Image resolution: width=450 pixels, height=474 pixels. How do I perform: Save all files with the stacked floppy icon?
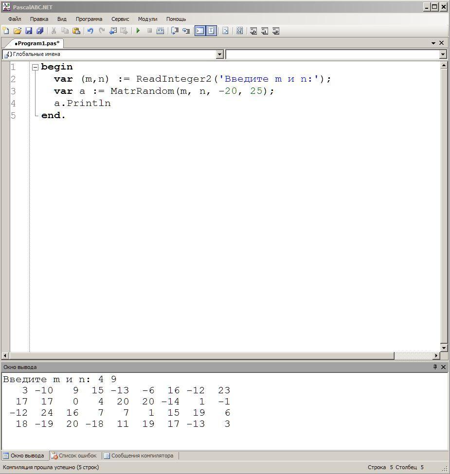click(x=40, y=31)
